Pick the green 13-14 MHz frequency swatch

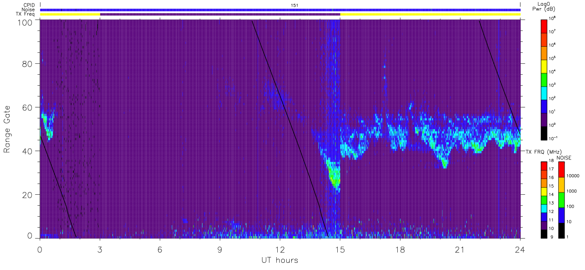[x=545, y=200]
